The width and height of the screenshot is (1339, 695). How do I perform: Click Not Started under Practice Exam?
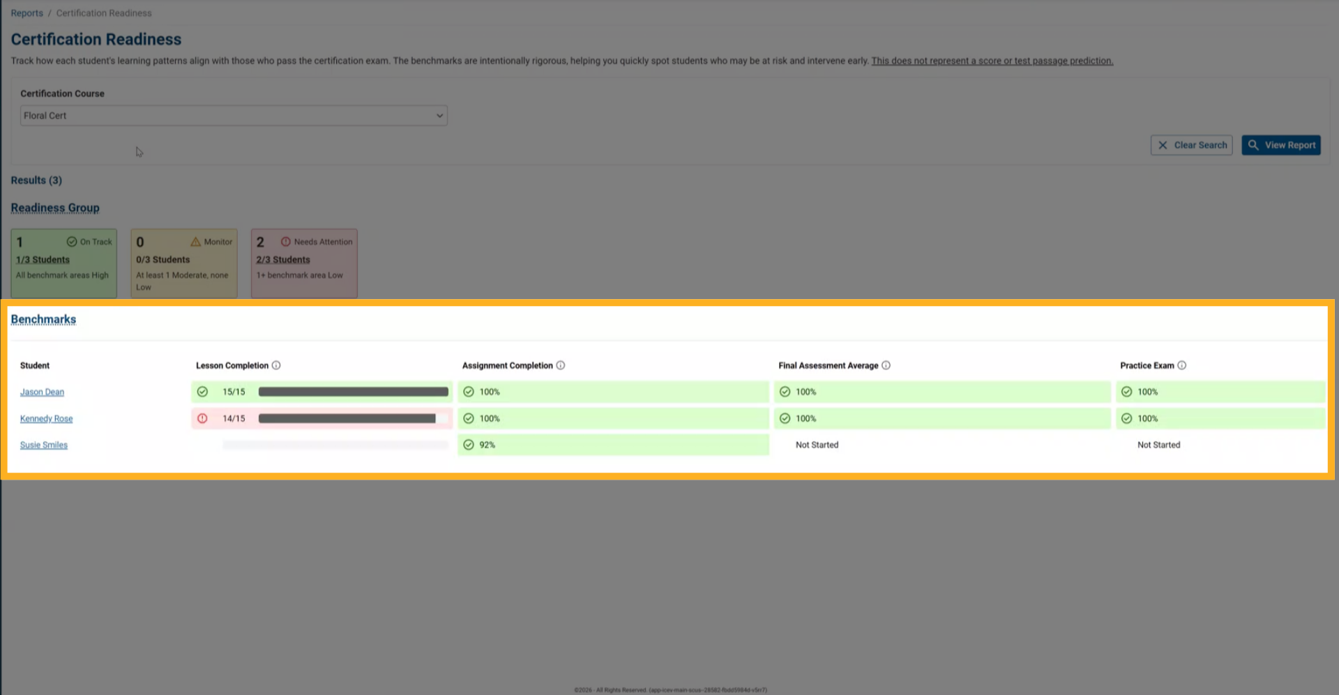[x=1159, y=445]
